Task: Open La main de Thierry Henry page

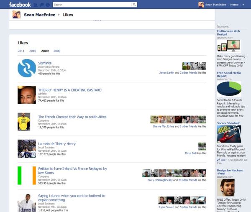Action: [x=57, y=144]
